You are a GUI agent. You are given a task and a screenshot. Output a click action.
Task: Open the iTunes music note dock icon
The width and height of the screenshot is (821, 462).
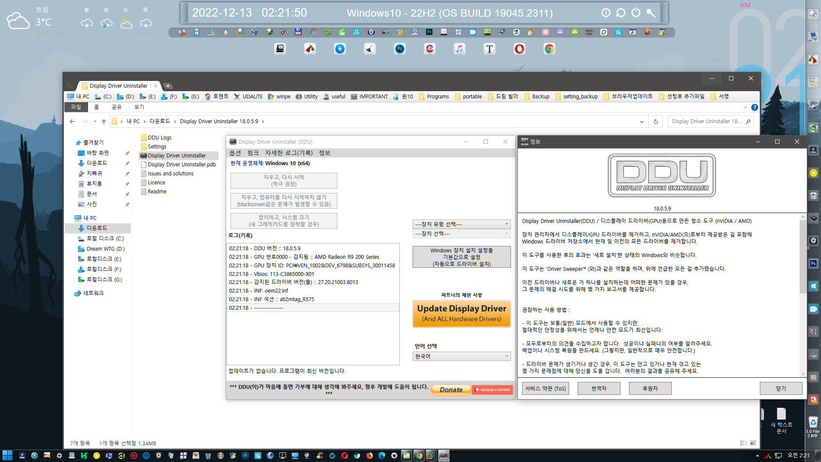coord(459,49)
